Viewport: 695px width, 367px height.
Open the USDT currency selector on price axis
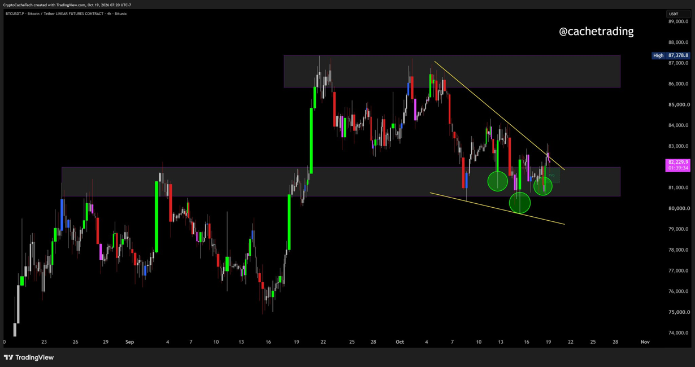674,14
